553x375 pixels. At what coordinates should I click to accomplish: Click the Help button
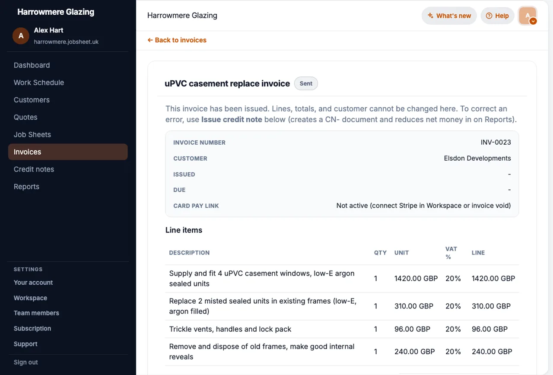497,16
